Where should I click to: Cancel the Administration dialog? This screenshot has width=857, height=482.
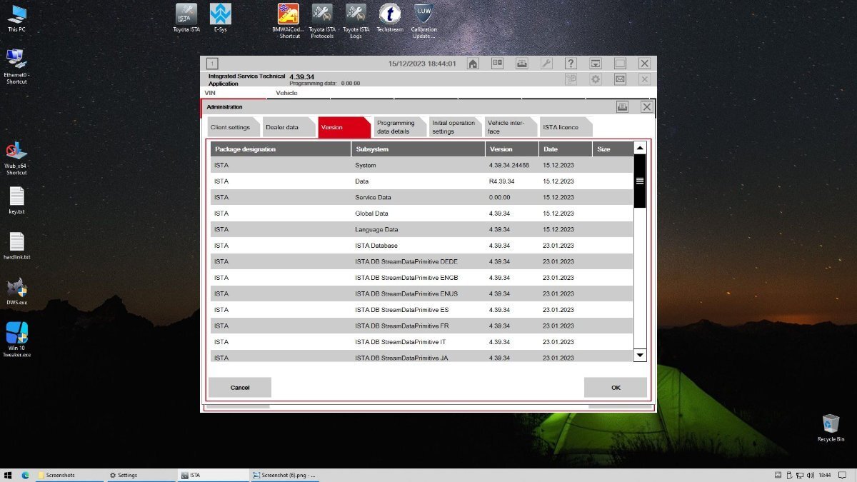[239, 387]
